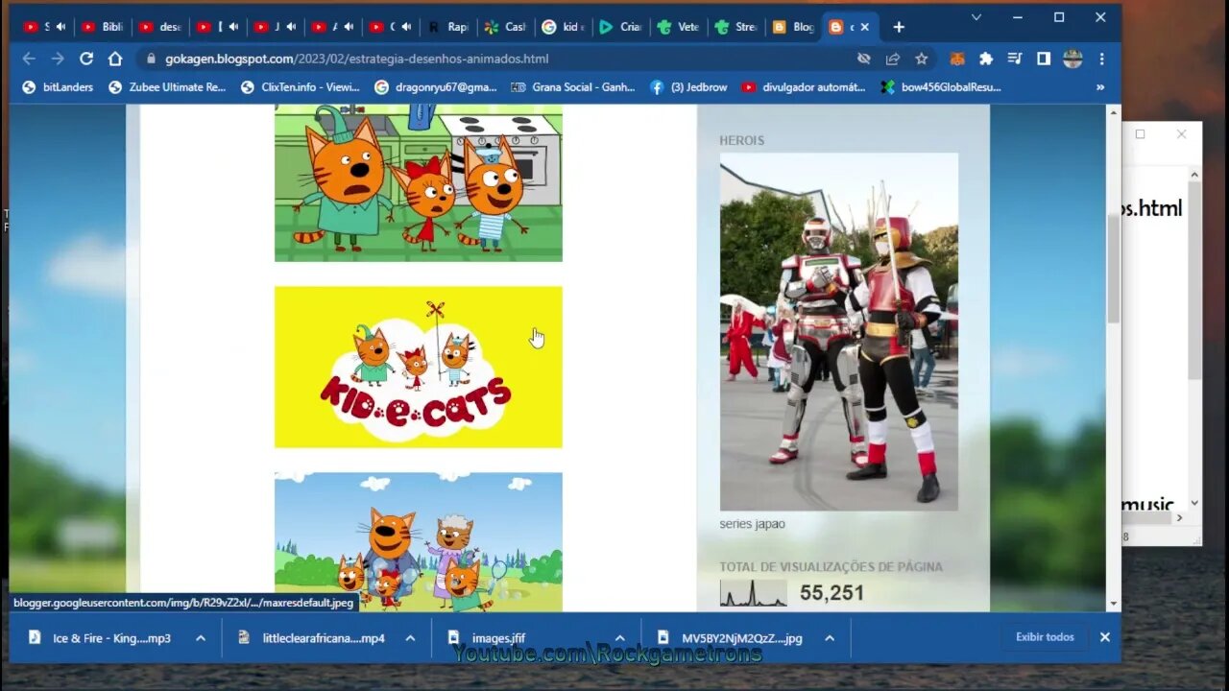Switch to the kid Google search tab

(563, 27)
